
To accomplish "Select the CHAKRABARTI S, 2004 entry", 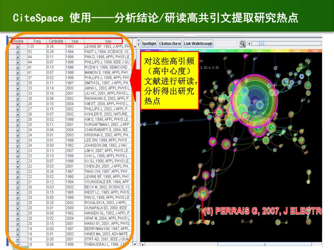I will tap(108, 130).
